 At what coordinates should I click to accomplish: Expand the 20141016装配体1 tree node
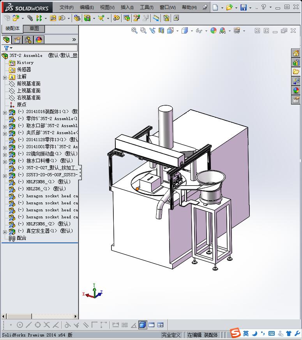5,113
